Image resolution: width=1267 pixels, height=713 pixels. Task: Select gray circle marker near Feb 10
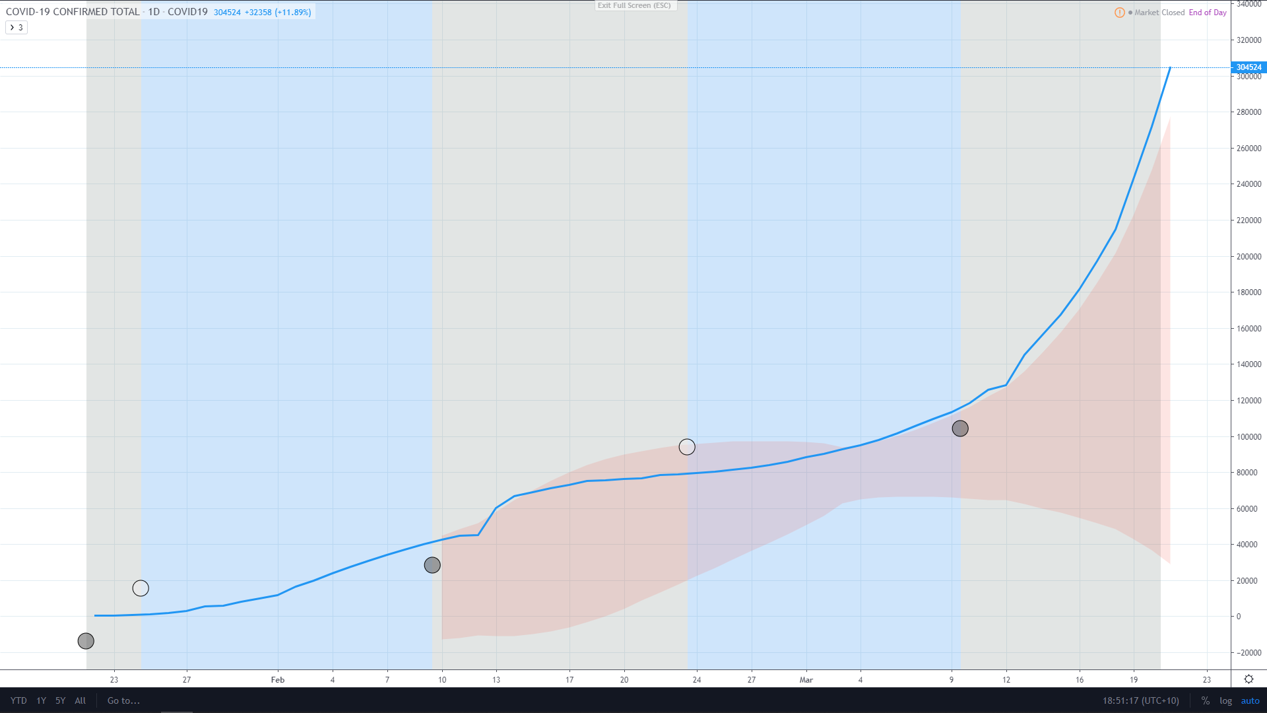[432, 565]
